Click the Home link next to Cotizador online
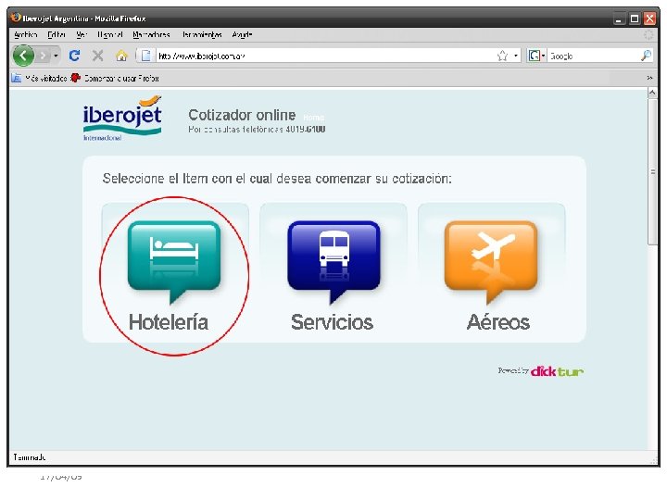This screenshot has width=667, height=500. point(313,118)
